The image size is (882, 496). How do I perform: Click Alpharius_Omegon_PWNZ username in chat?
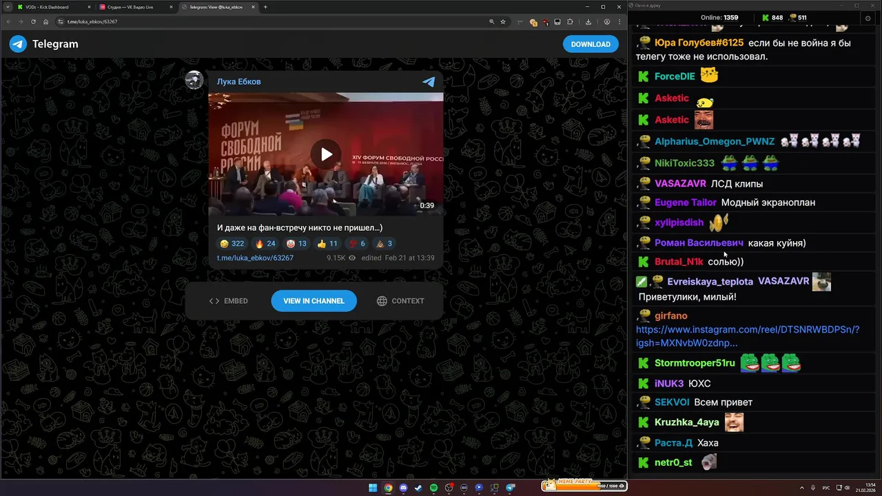point(715,141)
